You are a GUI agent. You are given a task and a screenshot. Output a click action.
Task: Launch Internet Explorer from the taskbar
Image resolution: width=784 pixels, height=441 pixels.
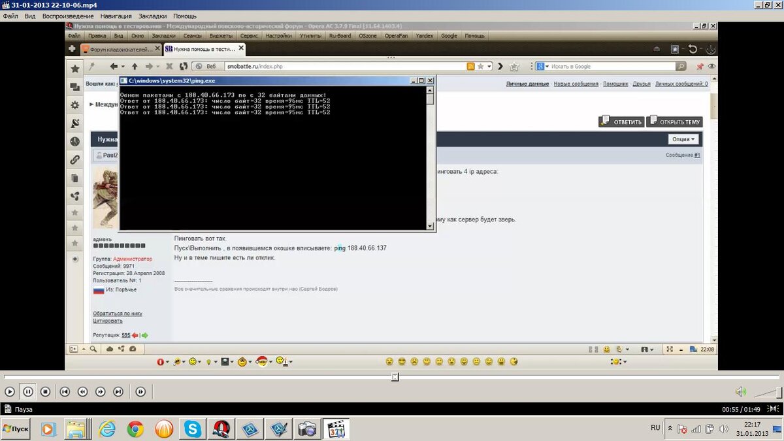[x=107, y=429]
